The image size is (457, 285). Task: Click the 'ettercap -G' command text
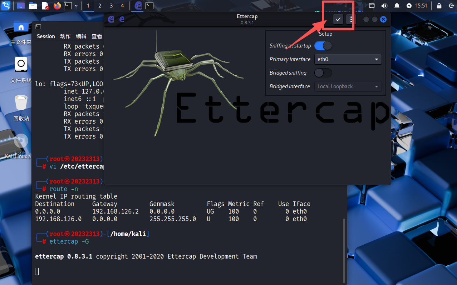pyautogui.click(x=69, y=241)
